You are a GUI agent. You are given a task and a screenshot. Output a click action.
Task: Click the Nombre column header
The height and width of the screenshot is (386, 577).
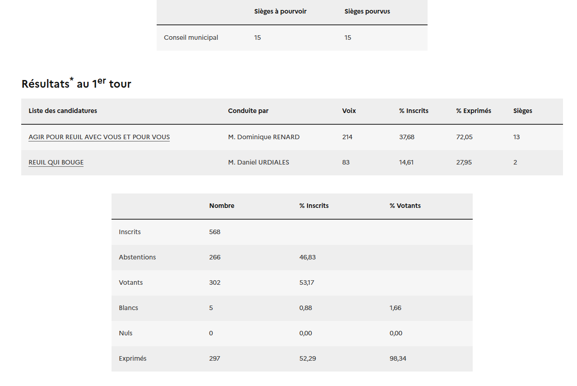click(x=222, y=206)
